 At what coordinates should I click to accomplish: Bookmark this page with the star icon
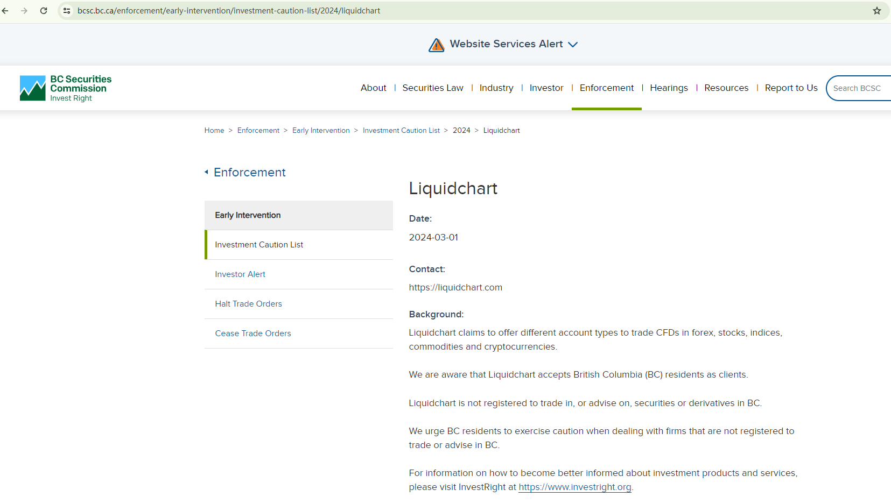(877, 11)
